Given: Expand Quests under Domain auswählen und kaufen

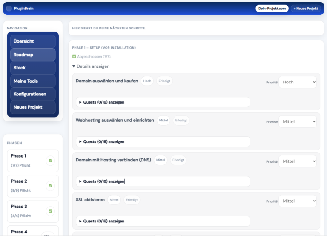Looking at the screenshot, I should pyautogui.click(x=103, y=102).
